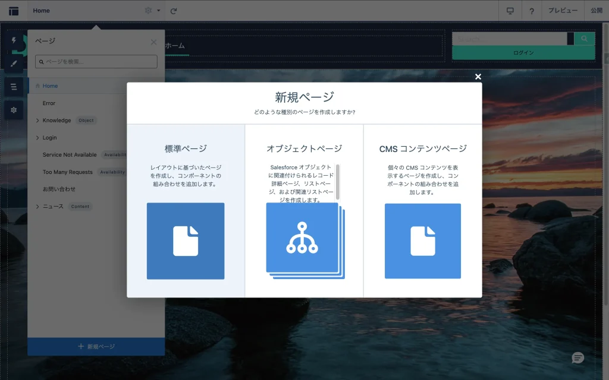Close the 新規ページ dialog with the X
609x380 pixels.
[478, 77]
